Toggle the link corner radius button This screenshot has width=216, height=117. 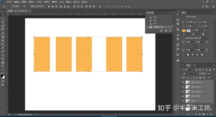point(195,46)
